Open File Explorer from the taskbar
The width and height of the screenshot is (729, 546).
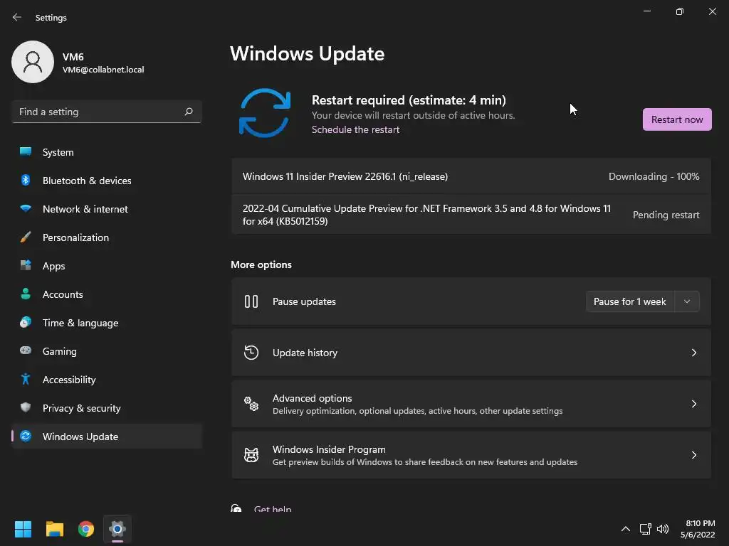click(x=55, y=529)
